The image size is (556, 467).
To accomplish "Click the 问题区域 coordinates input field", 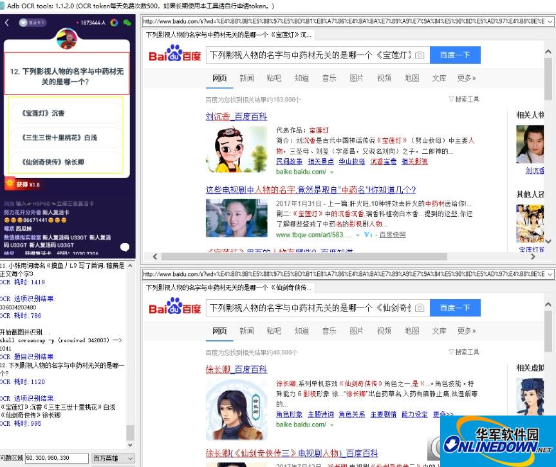I will (x=57, y=459).
